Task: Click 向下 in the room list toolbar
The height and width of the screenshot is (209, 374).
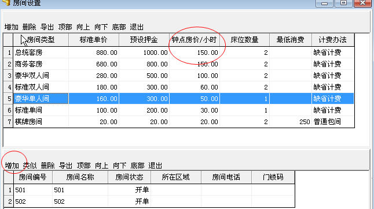Action: click(119, 166)
